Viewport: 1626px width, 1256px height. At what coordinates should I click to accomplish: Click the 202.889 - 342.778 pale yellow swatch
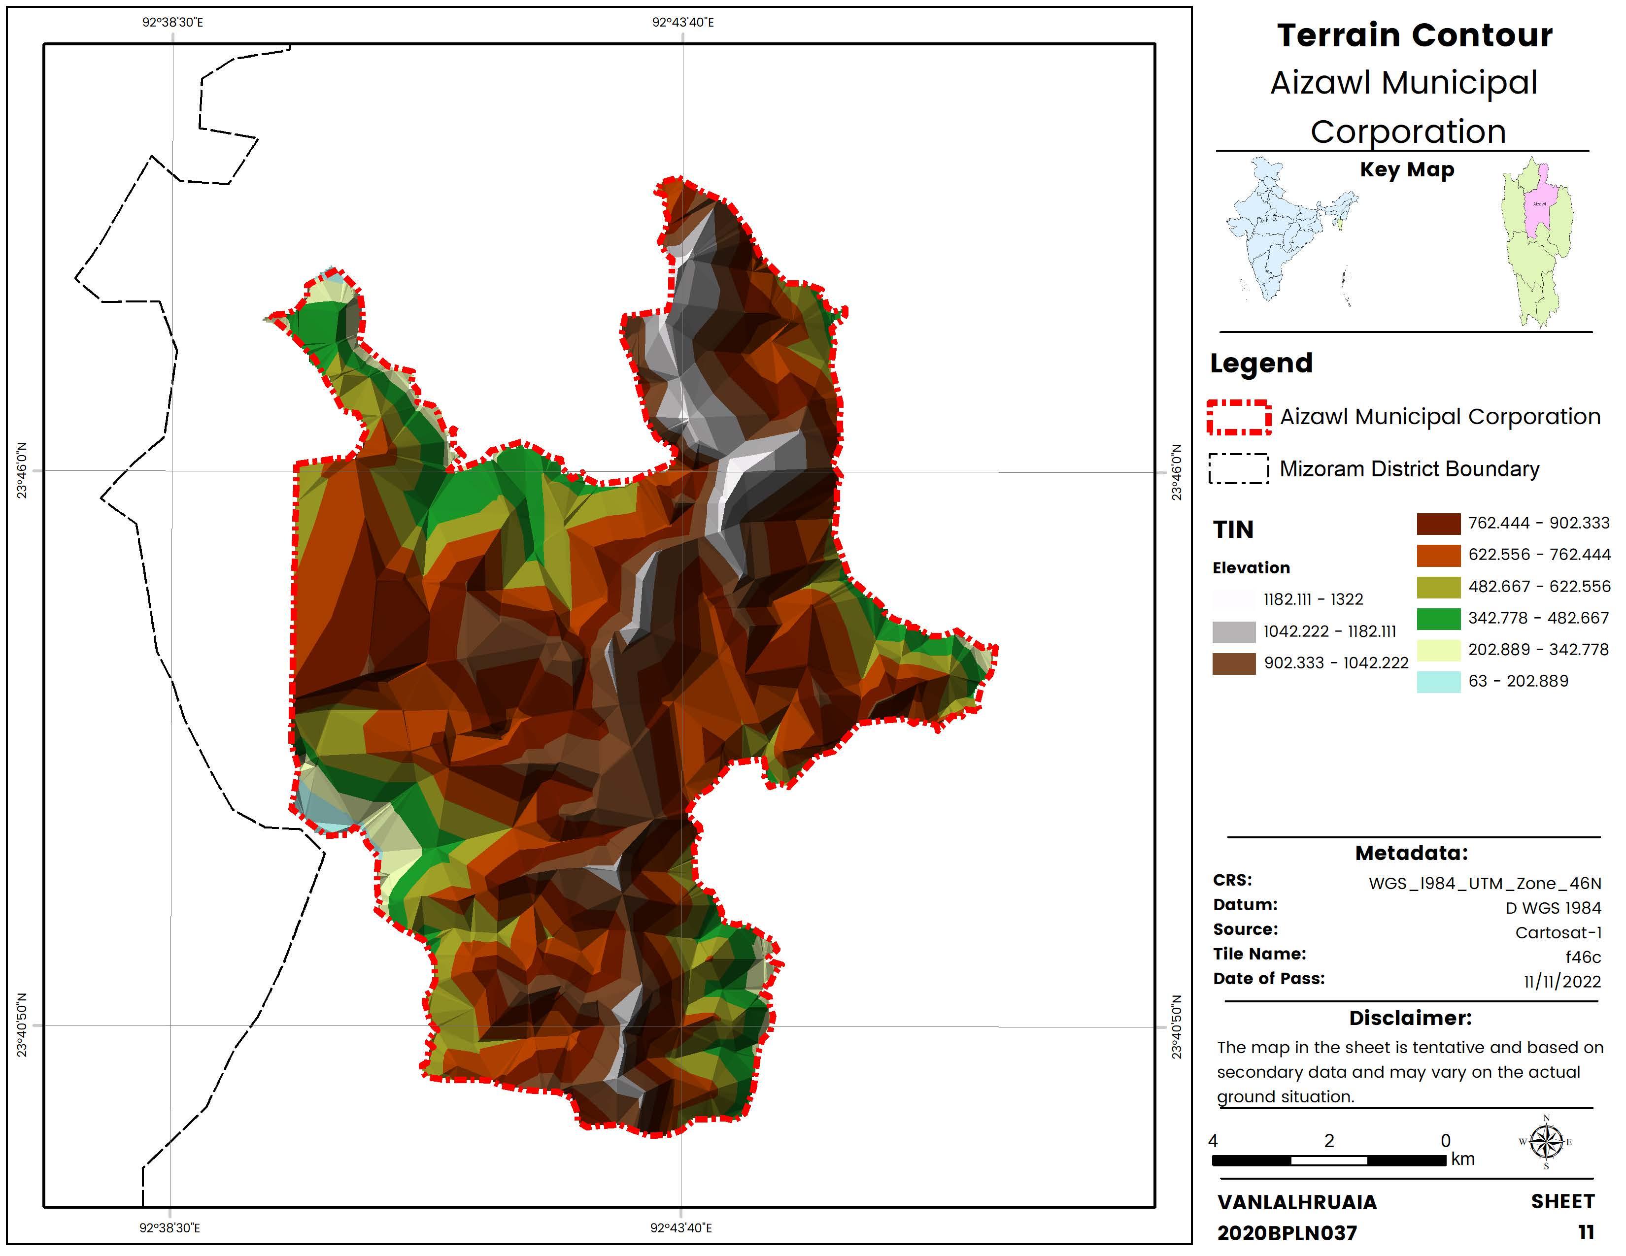pyautogui.click(x=1438, y=650)
